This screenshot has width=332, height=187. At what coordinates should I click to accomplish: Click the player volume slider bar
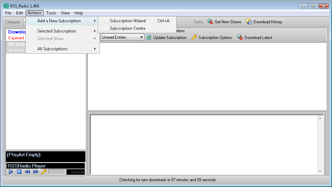[57, 172]
